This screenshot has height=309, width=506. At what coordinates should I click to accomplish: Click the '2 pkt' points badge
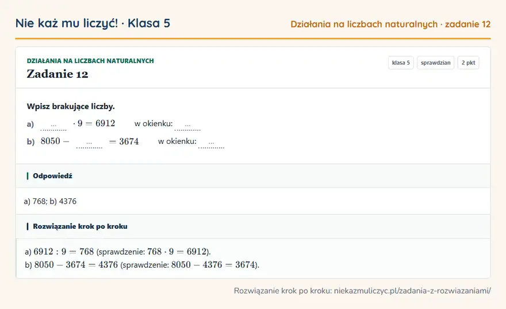pos(468,62)
